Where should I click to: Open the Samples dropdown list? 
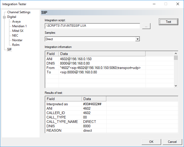point(137,39)
